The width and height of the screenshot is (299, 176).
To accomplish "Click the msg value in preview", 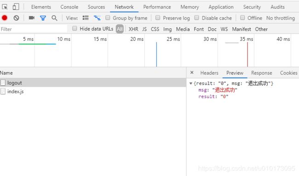I will 225,90.
